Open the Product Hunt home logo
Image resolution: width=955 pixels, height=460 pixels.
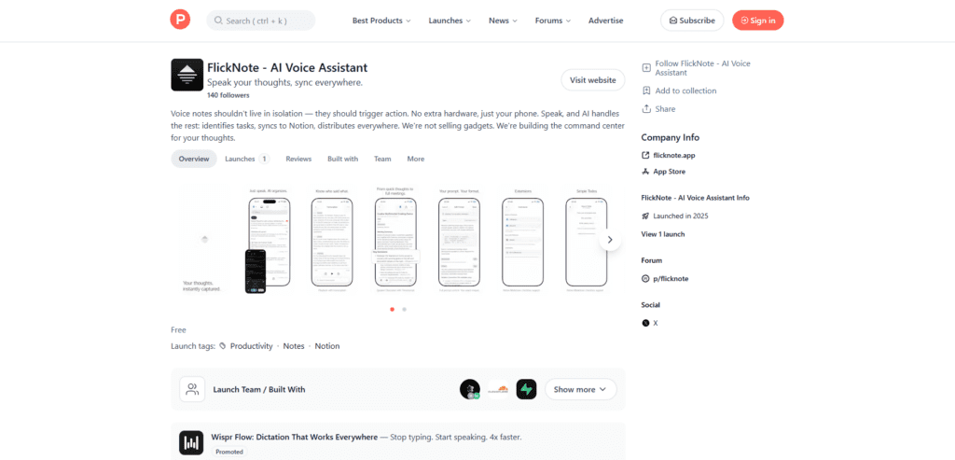click(x=180, y=21)
